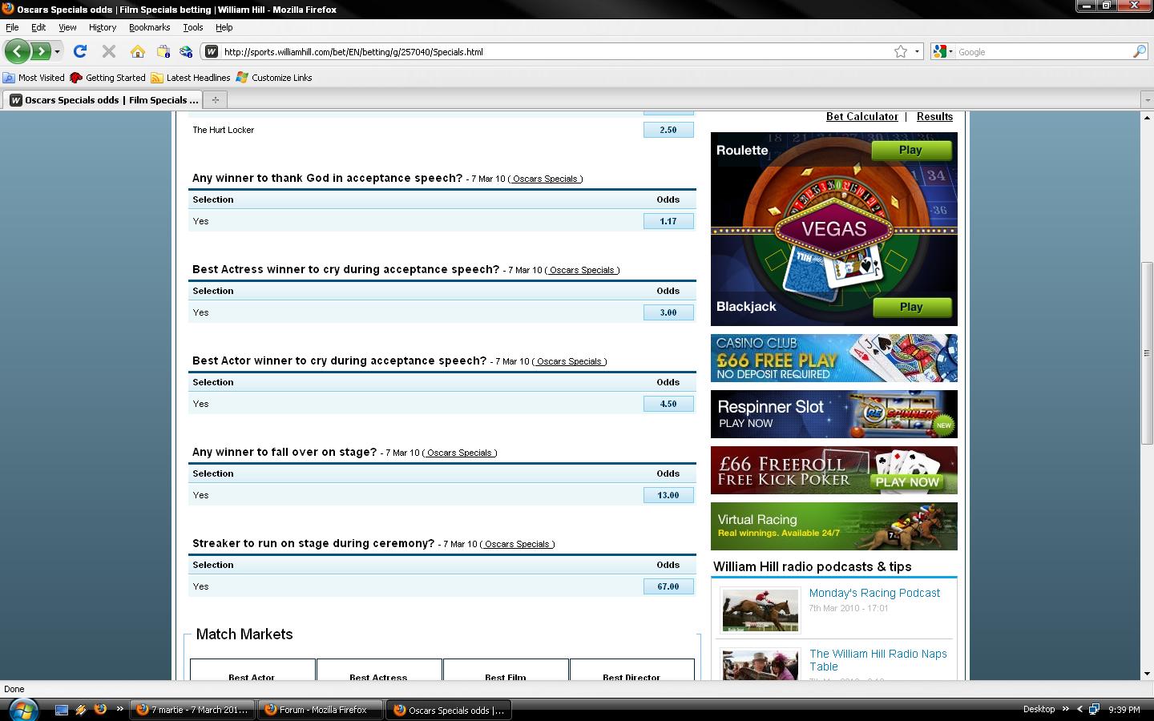Select 1.17 odds for thank God market
The width and height of the screenshot is (1154, 721).
tap(668, 221)
